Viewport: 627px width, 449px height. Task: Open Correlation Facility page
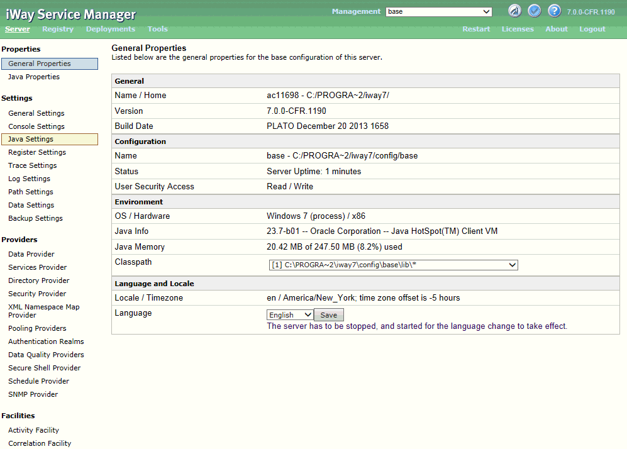(x=40, y=443)
